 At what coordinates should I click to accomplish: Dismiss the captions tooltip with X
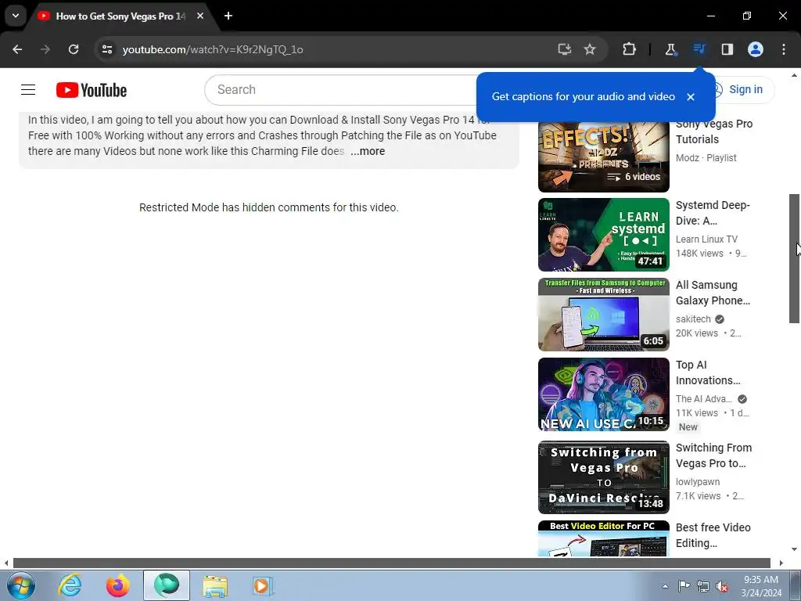(x=691, y=97)
